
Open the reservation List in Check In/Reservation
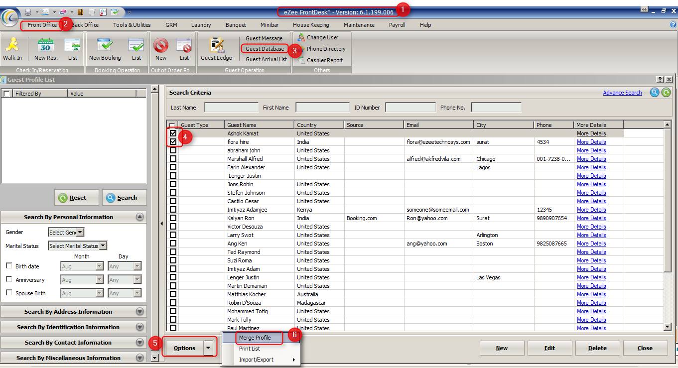(73, 50)
